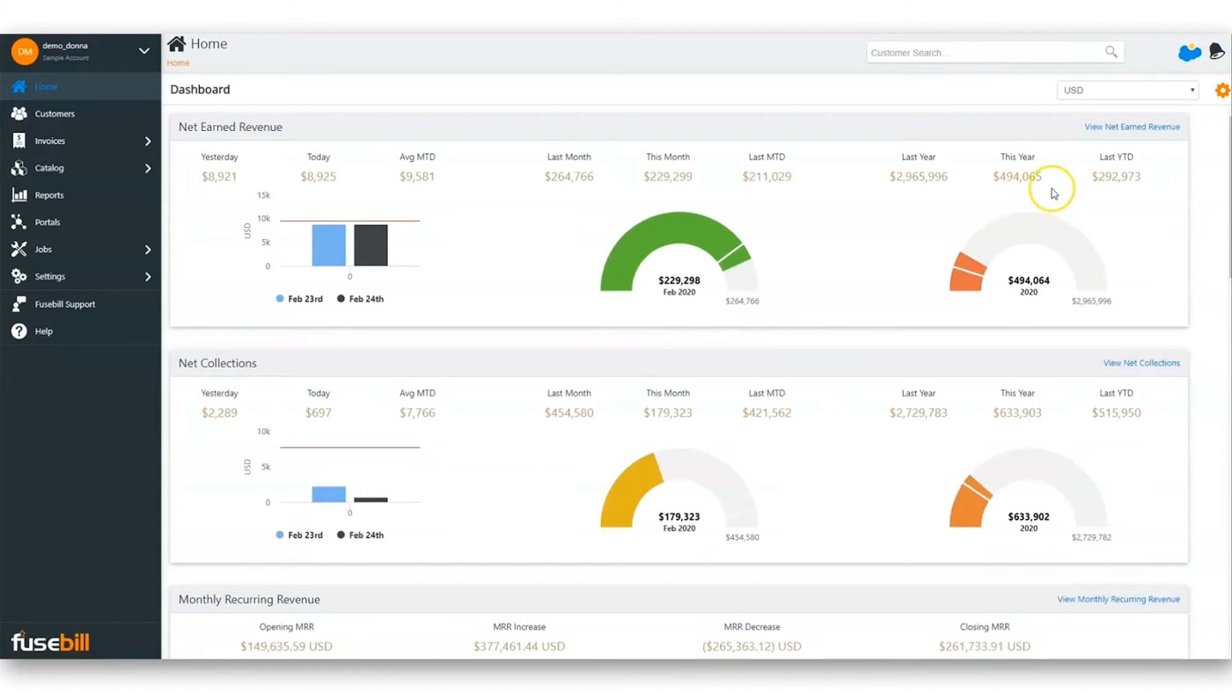Click the Settings gears icon in sidebar
Screen dimensions: 1232x693
pyautogui.click(x=18, y=276)
